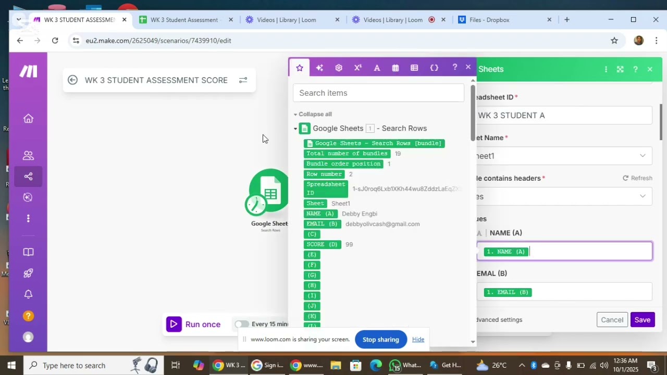Viewport: 667px width, 375px height.
Task: Click the clock schedule icon on module
Action: tap(255, 205)
